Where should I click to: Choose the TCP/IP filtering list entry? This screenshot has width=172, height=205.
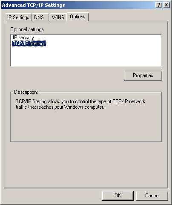coord(29,43)
